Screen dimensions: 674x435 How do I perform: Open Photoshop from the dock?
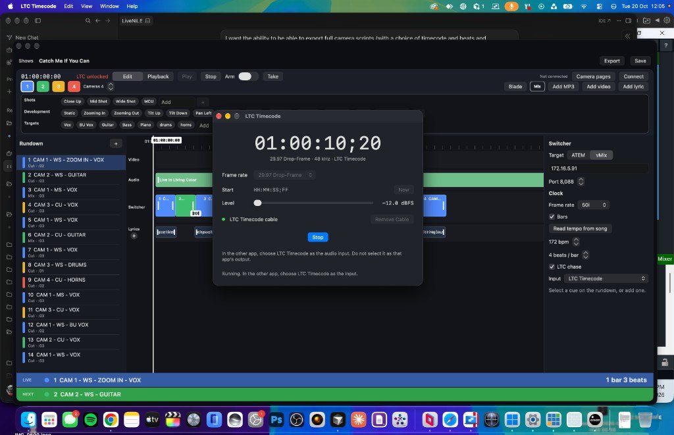click(x=276, y=419)
